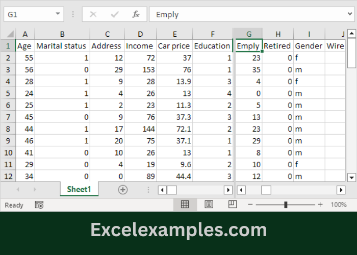Switch to Page Layout view icon
Screen dimensions: 357x255
tap(209, 205)
